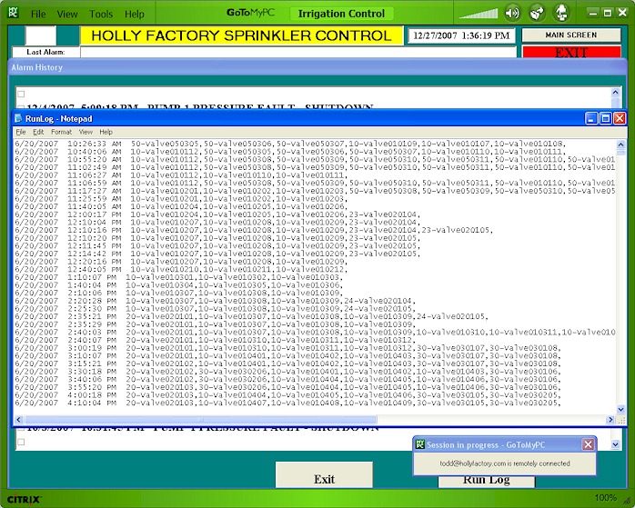Click the Citrix logo in status bar
The width and height of the screenshot is (635, 508).
pos(25,499)
